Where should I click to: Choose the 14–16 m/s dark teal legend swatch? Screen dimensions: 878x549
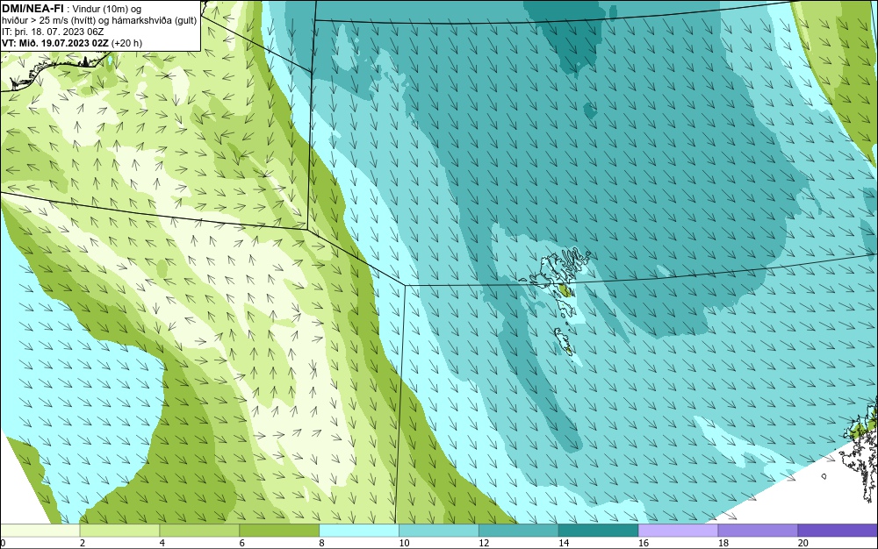[x=599, y=531]
